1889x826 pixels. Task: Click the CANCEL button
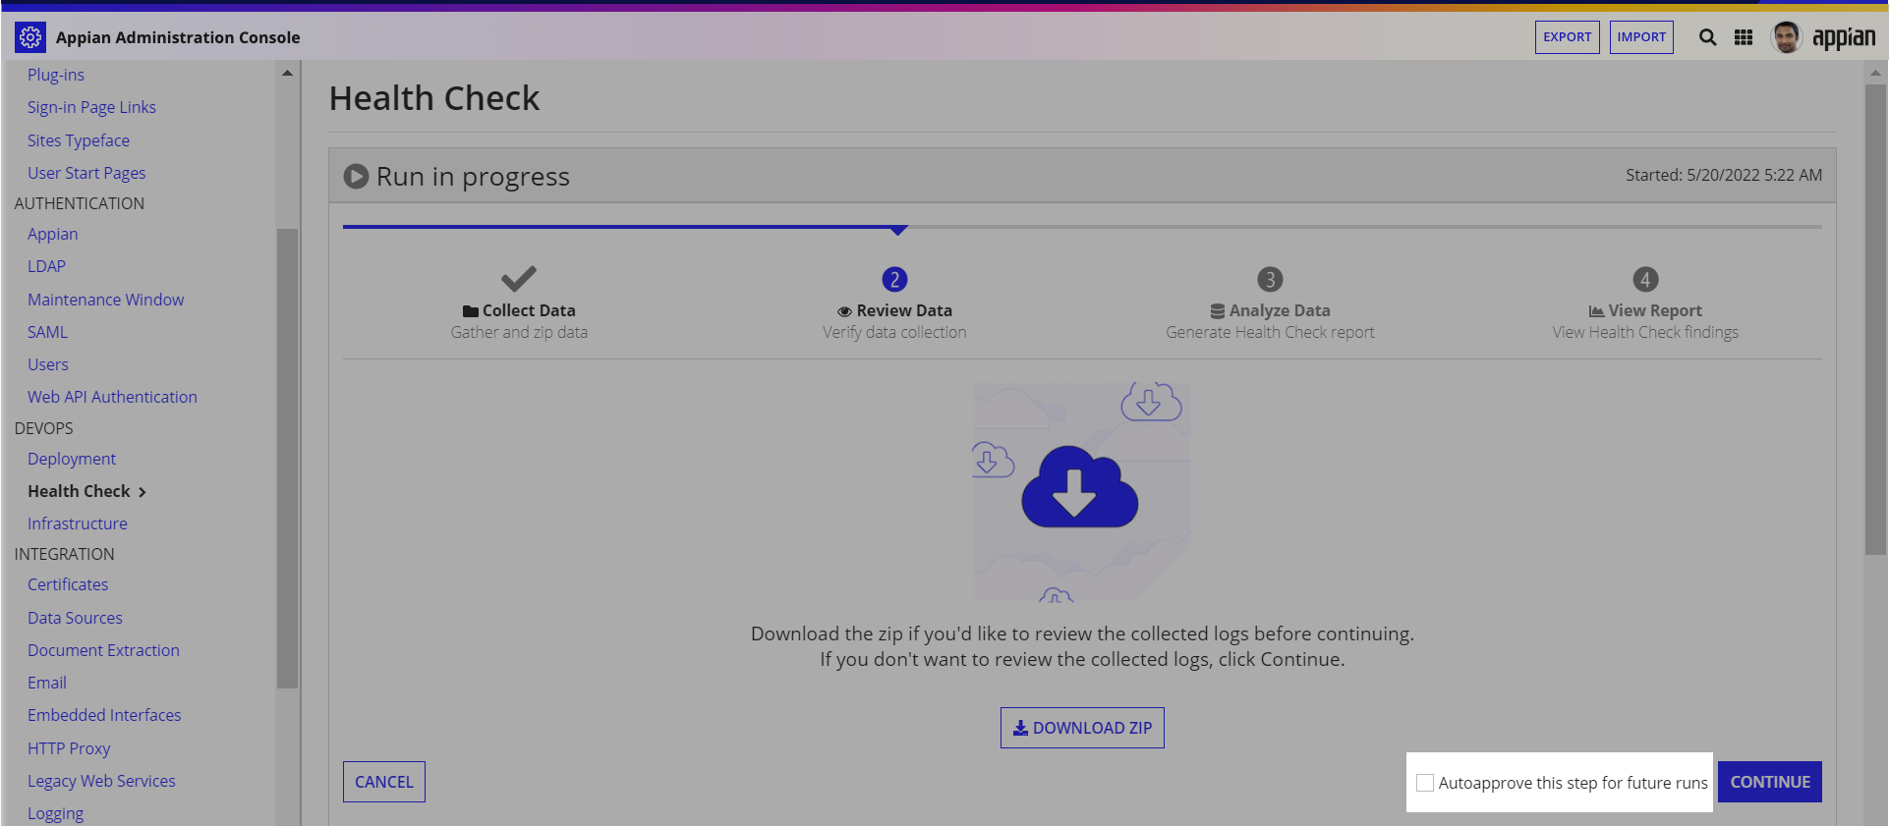384,782
